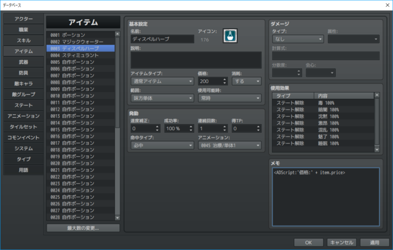This screenshot has height=250, width=393.
Task: Open the damage タイプ dropdown set to なし
Action: pyautogui.click(x=298, y=39)
